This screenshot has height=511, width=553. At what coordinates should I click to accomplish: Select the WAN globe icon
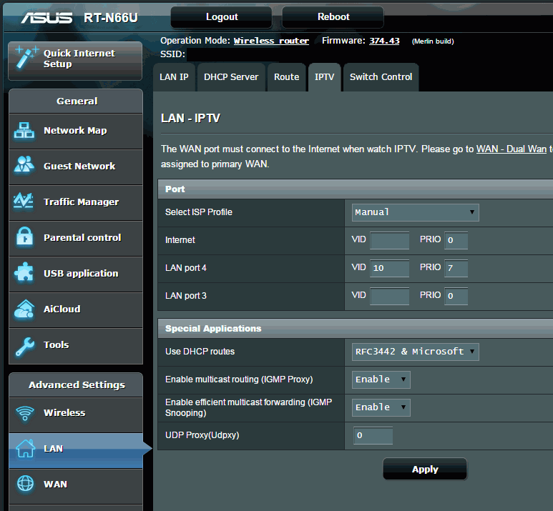[25, 484]
